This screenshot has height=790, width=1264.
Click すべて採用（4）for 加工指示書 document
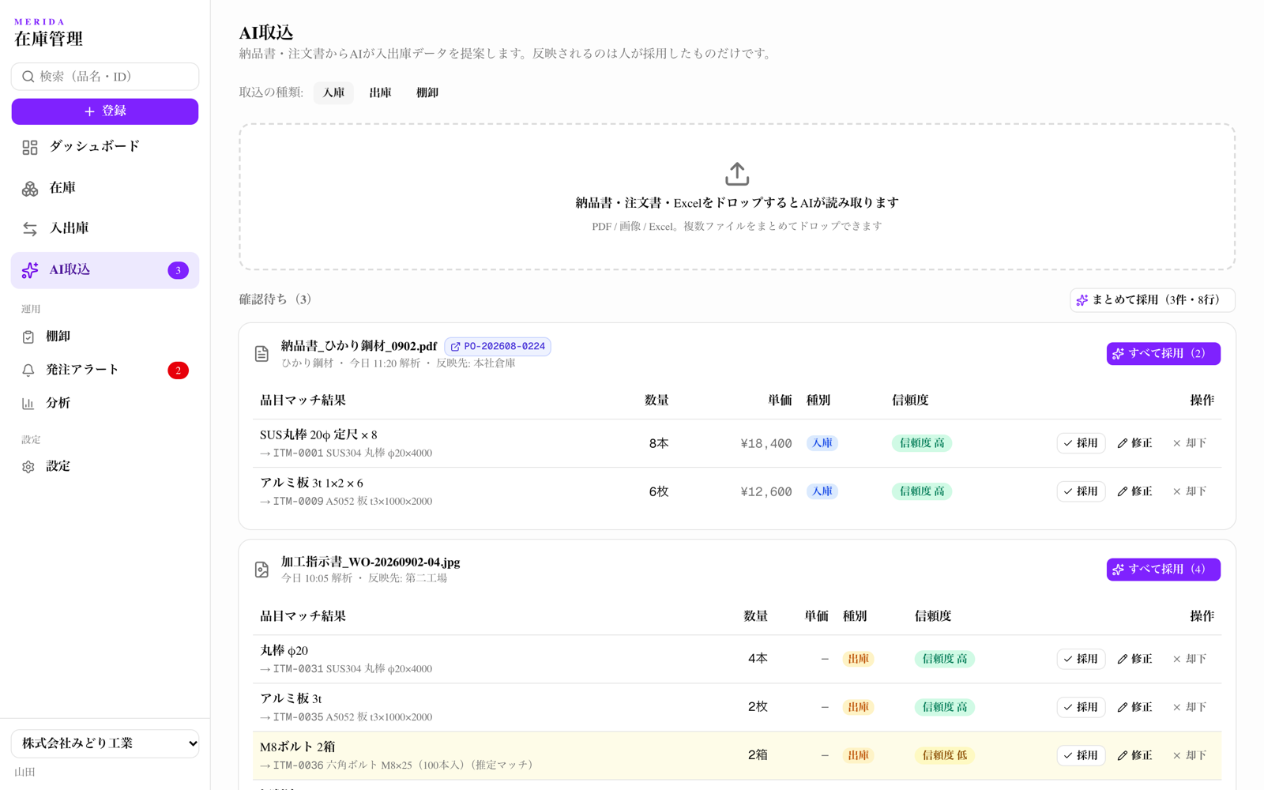[1163, 569]
